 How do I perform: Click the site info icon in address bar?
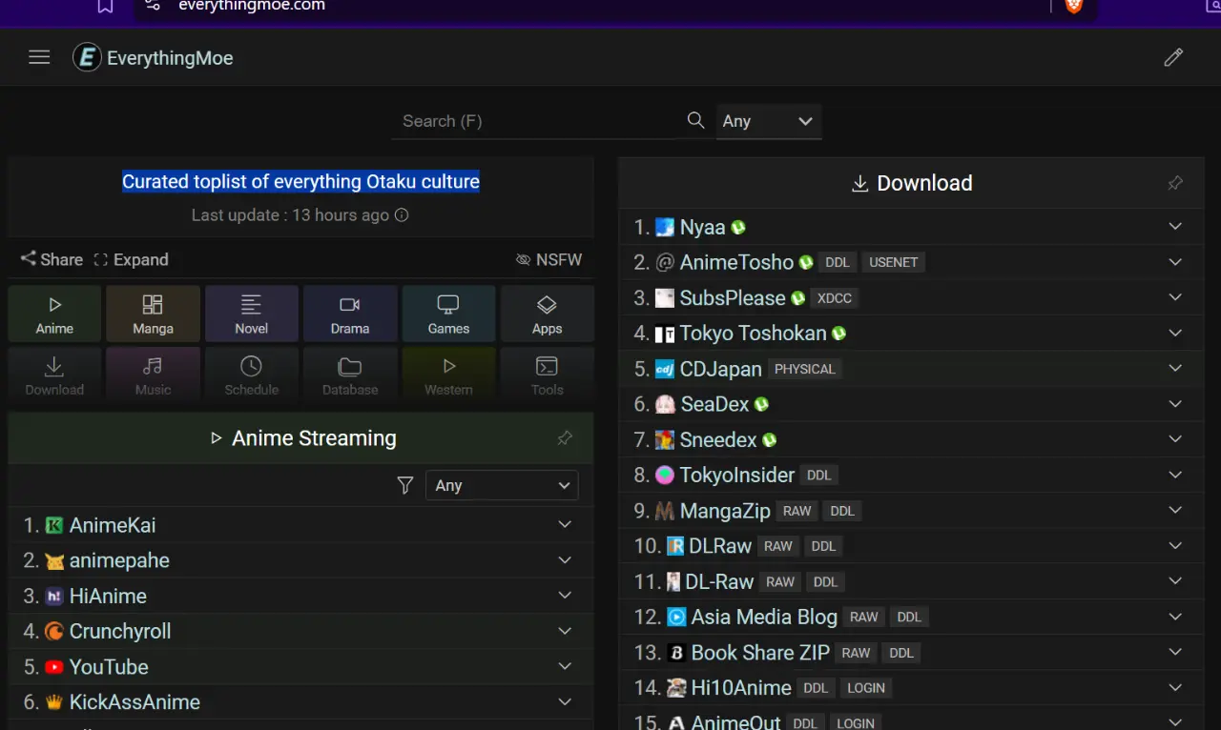(x=153, y=6)
